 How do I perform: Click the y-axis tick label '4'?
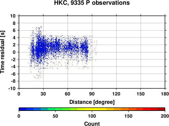click(14, 38)
